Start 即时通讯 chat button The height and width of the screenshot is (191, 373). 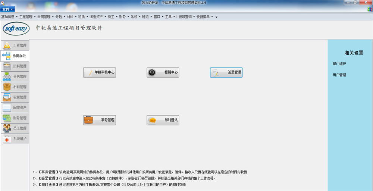tap(163, 120)
